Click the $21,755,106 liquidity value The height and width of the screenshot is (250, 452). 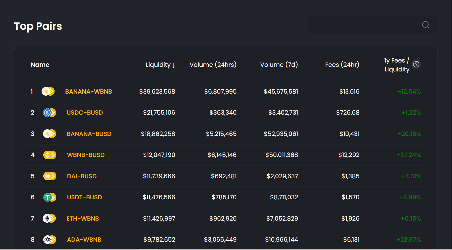click(159, 113)
